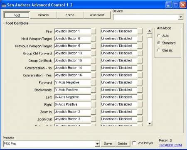Click the Next Weapon/Target Joystick Button 6 field
The width and height of the screenshot is (187, 150).
click(x=73, y=39)
